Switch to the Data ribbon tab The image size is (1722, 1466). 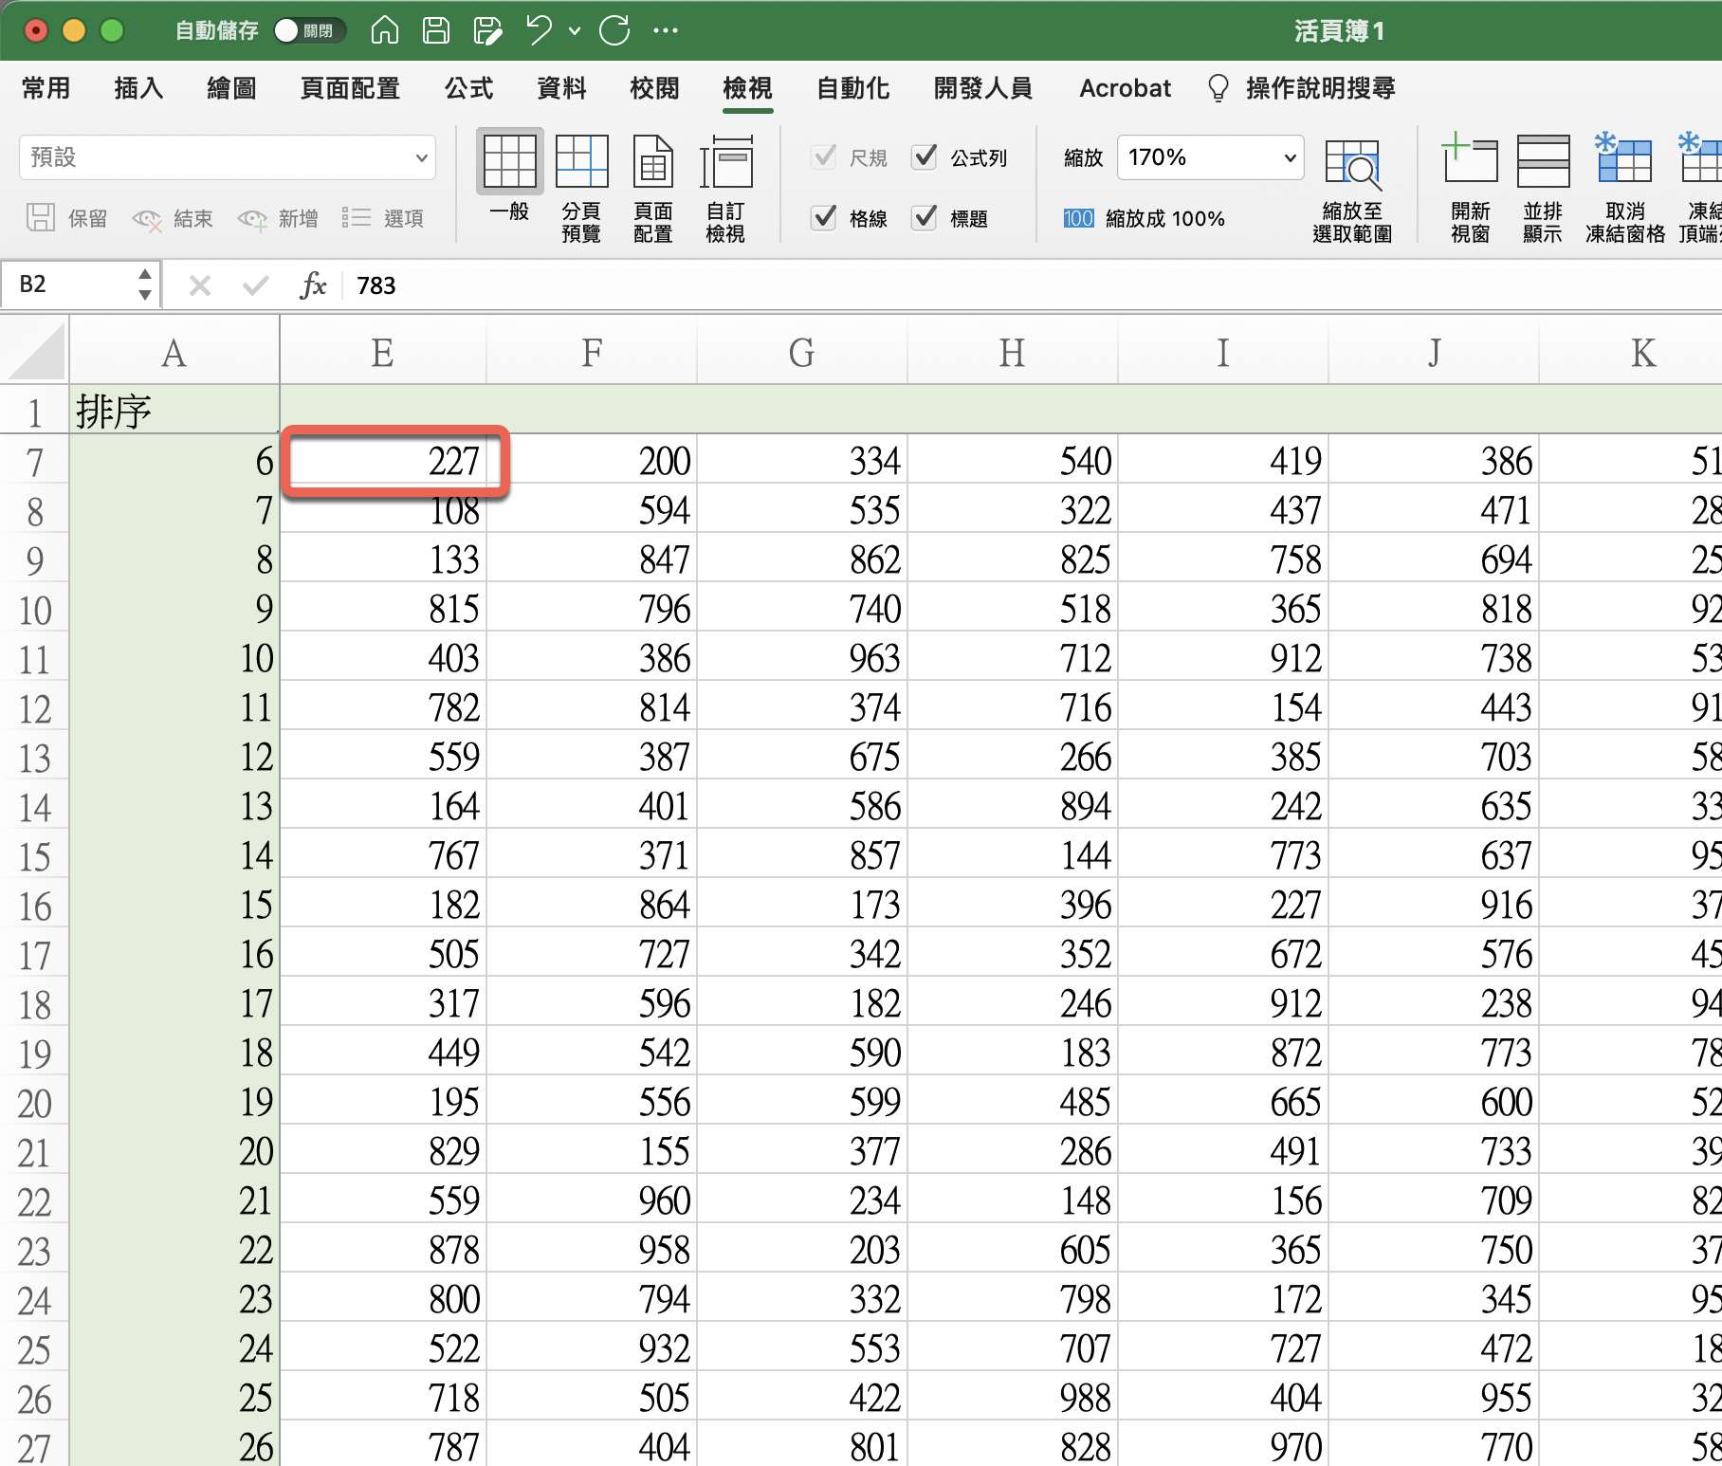tap(561, 88)
